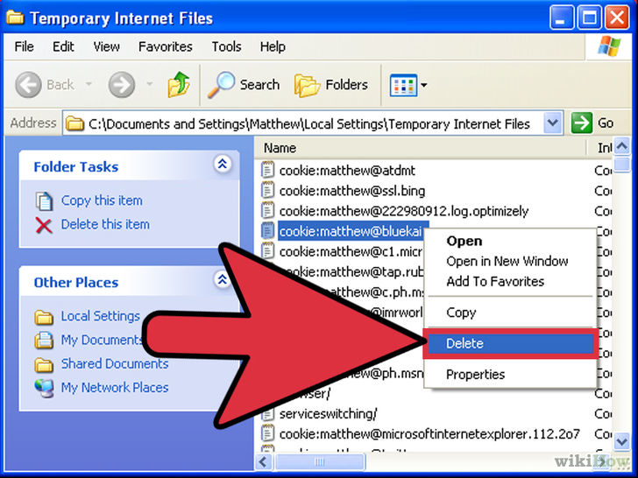Image resolution: width=638 pixels, height=478 pixels.
Task: Click the folder icon in the title bar
Action: pyautogui.click(x=15, y=18)
